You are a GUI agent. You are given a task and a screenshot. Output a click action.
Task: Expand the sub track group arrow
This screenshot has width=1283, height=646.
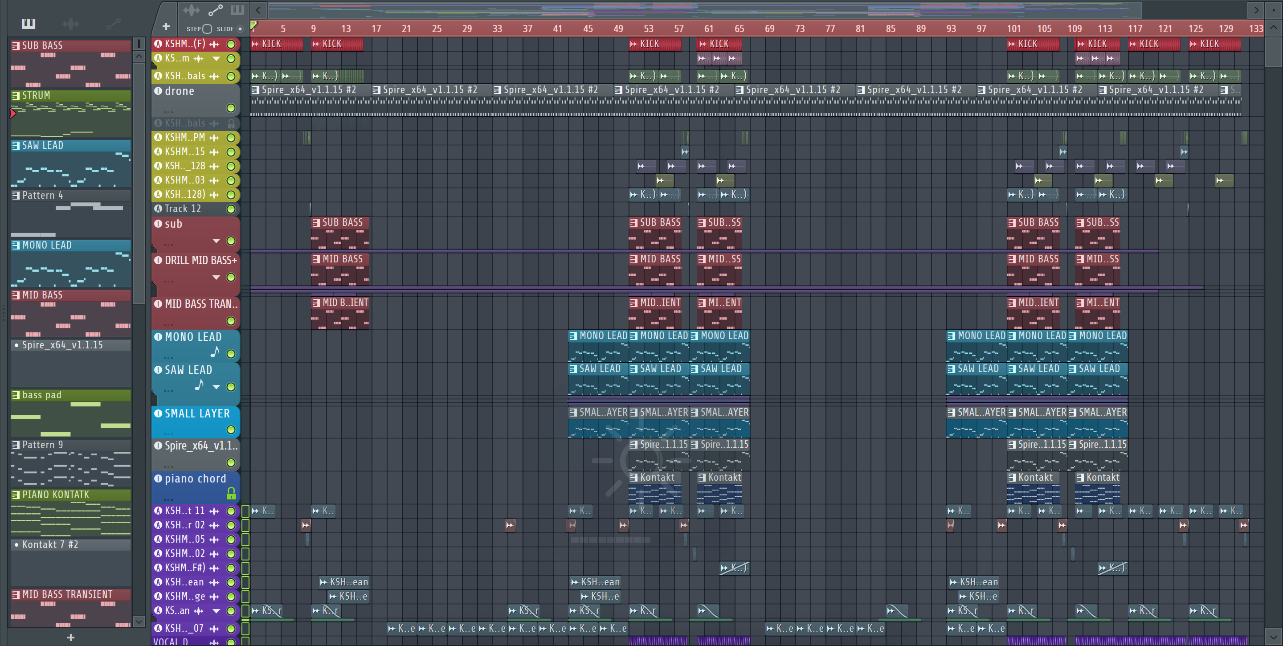[x=216, y=241]
